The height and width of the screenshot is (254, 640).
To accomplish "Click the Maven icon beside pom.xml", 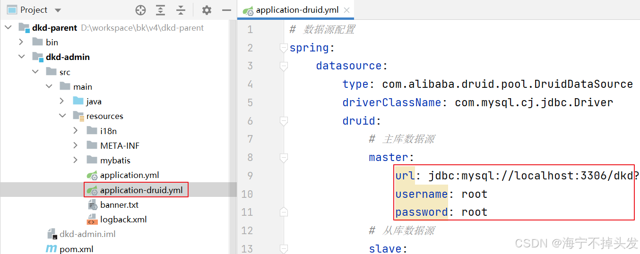I will pos(51,249).
